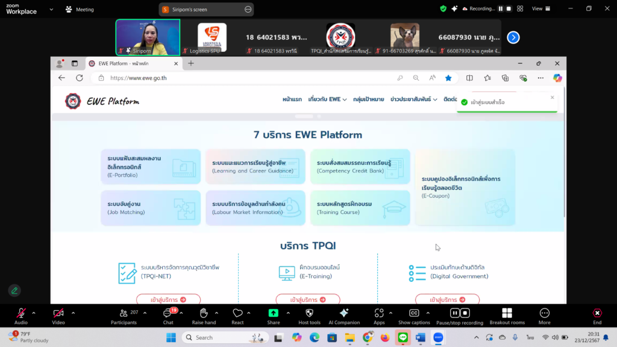Open the E-Portfolio service card
Screen dimensions: 617x347
151,166
